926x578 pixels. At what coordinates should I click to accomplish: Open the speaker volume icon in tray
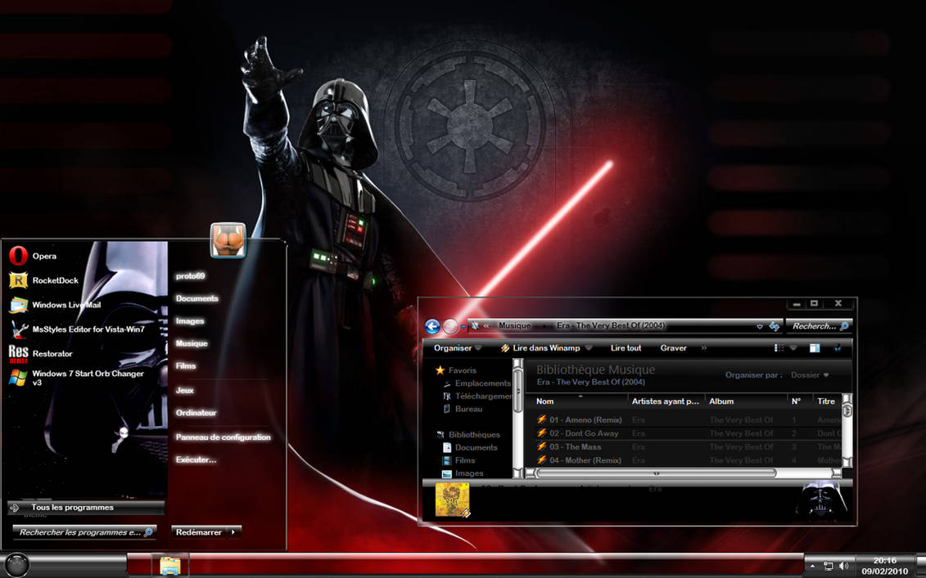[x=845, y=565]
